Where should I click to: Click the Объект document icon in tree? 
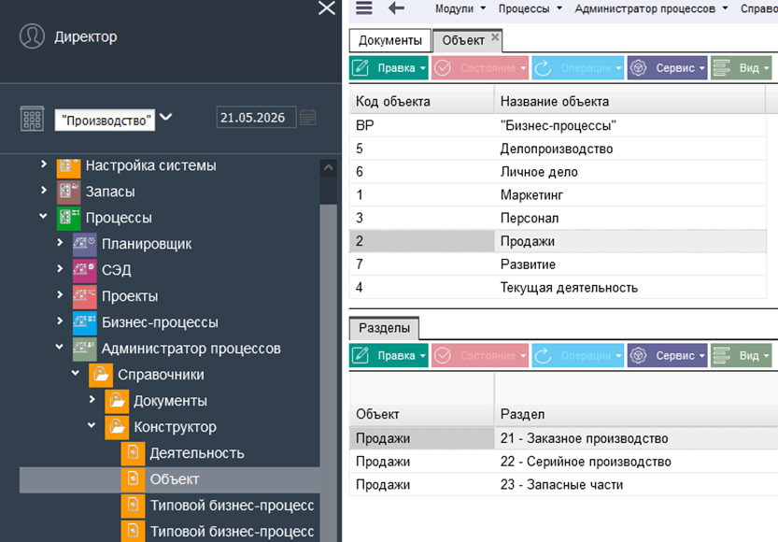[x=133, y=479]
